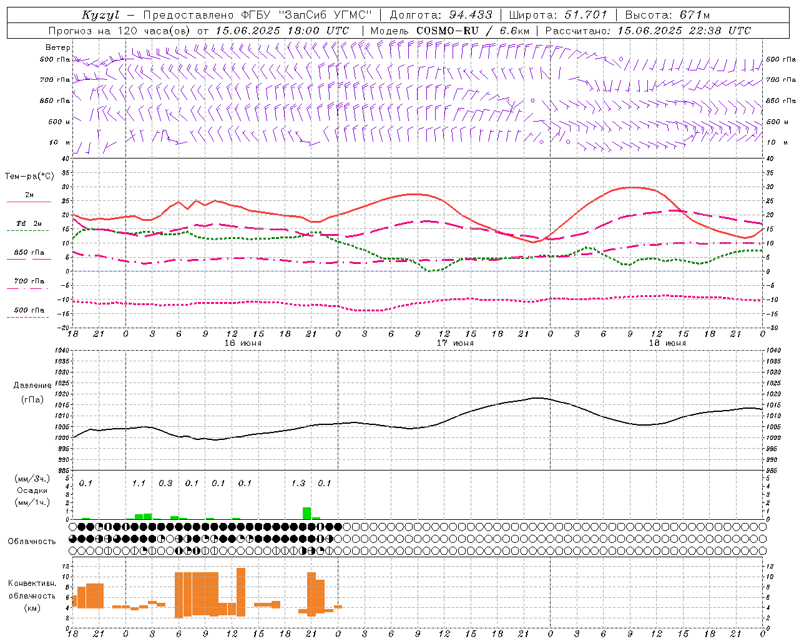Click the station name 'Kyzyl' in the header
The width and height of the screenshot is (799, 639).
(x=100, y=15)
